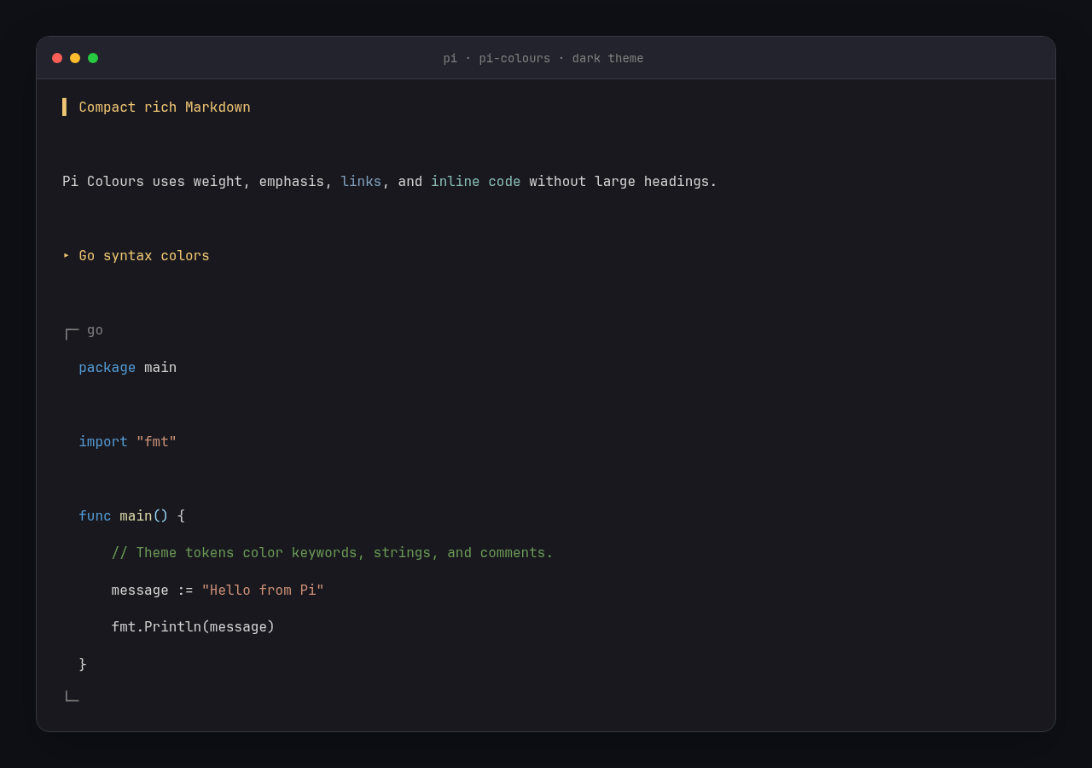Viewport: 1092px width, 768px height.
Task: Click the 'go' code block language label
Action: [95, 330]
